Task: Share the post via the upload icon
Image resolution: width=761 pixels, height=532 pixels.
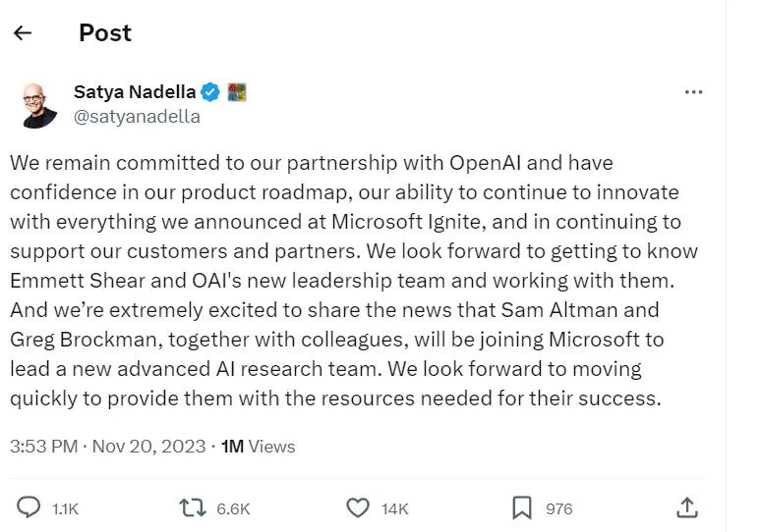Action: 688,507
